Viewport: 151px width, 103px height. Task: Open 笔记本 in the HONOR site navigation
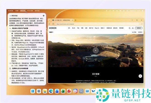pyautogui.click(x=73, y=28)
